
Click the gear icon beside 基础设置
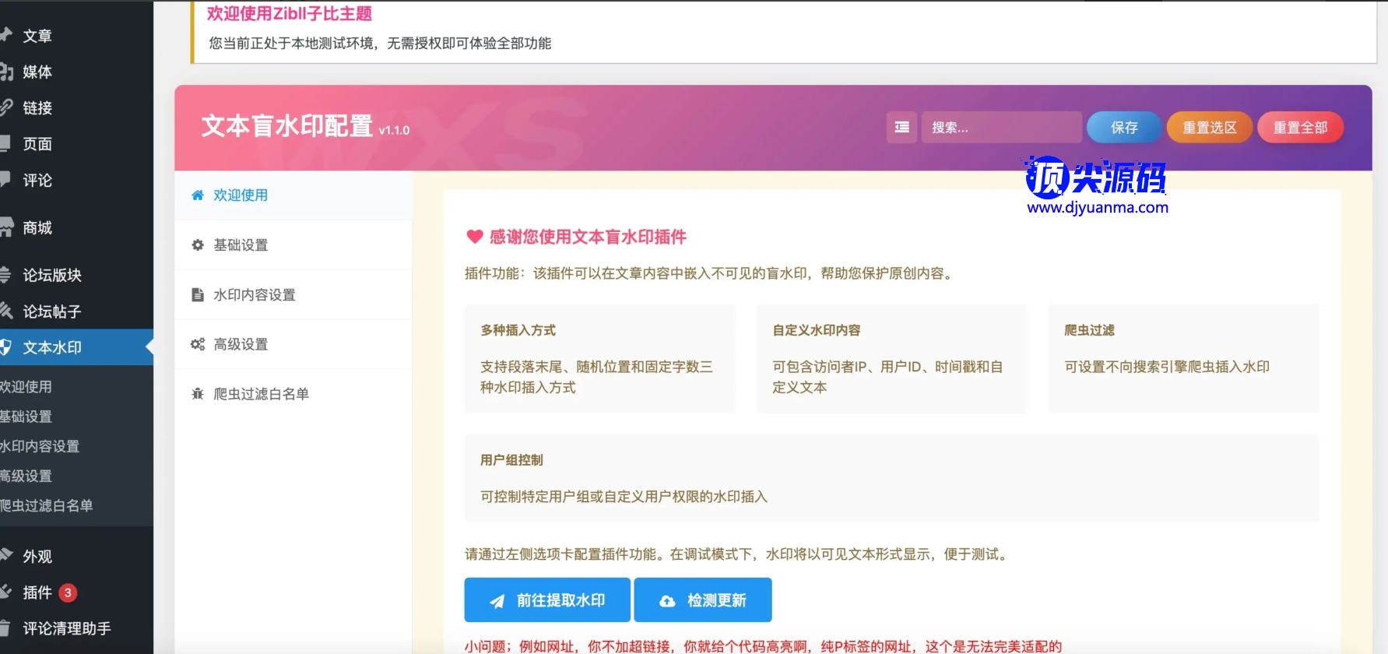tap(198, 245)
